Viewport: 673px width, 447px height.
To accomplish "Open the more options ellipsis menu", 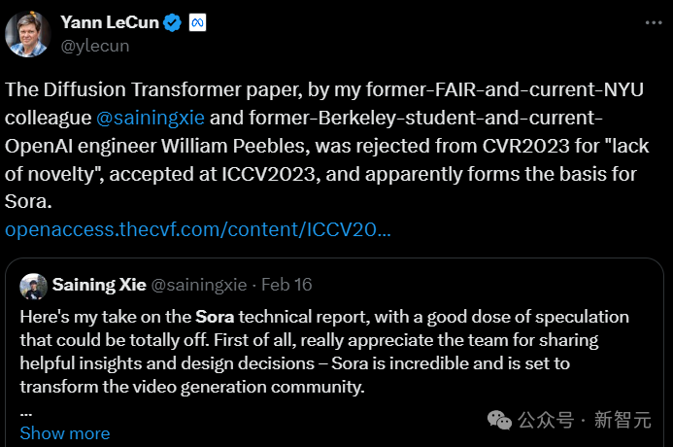I will 651,21.
